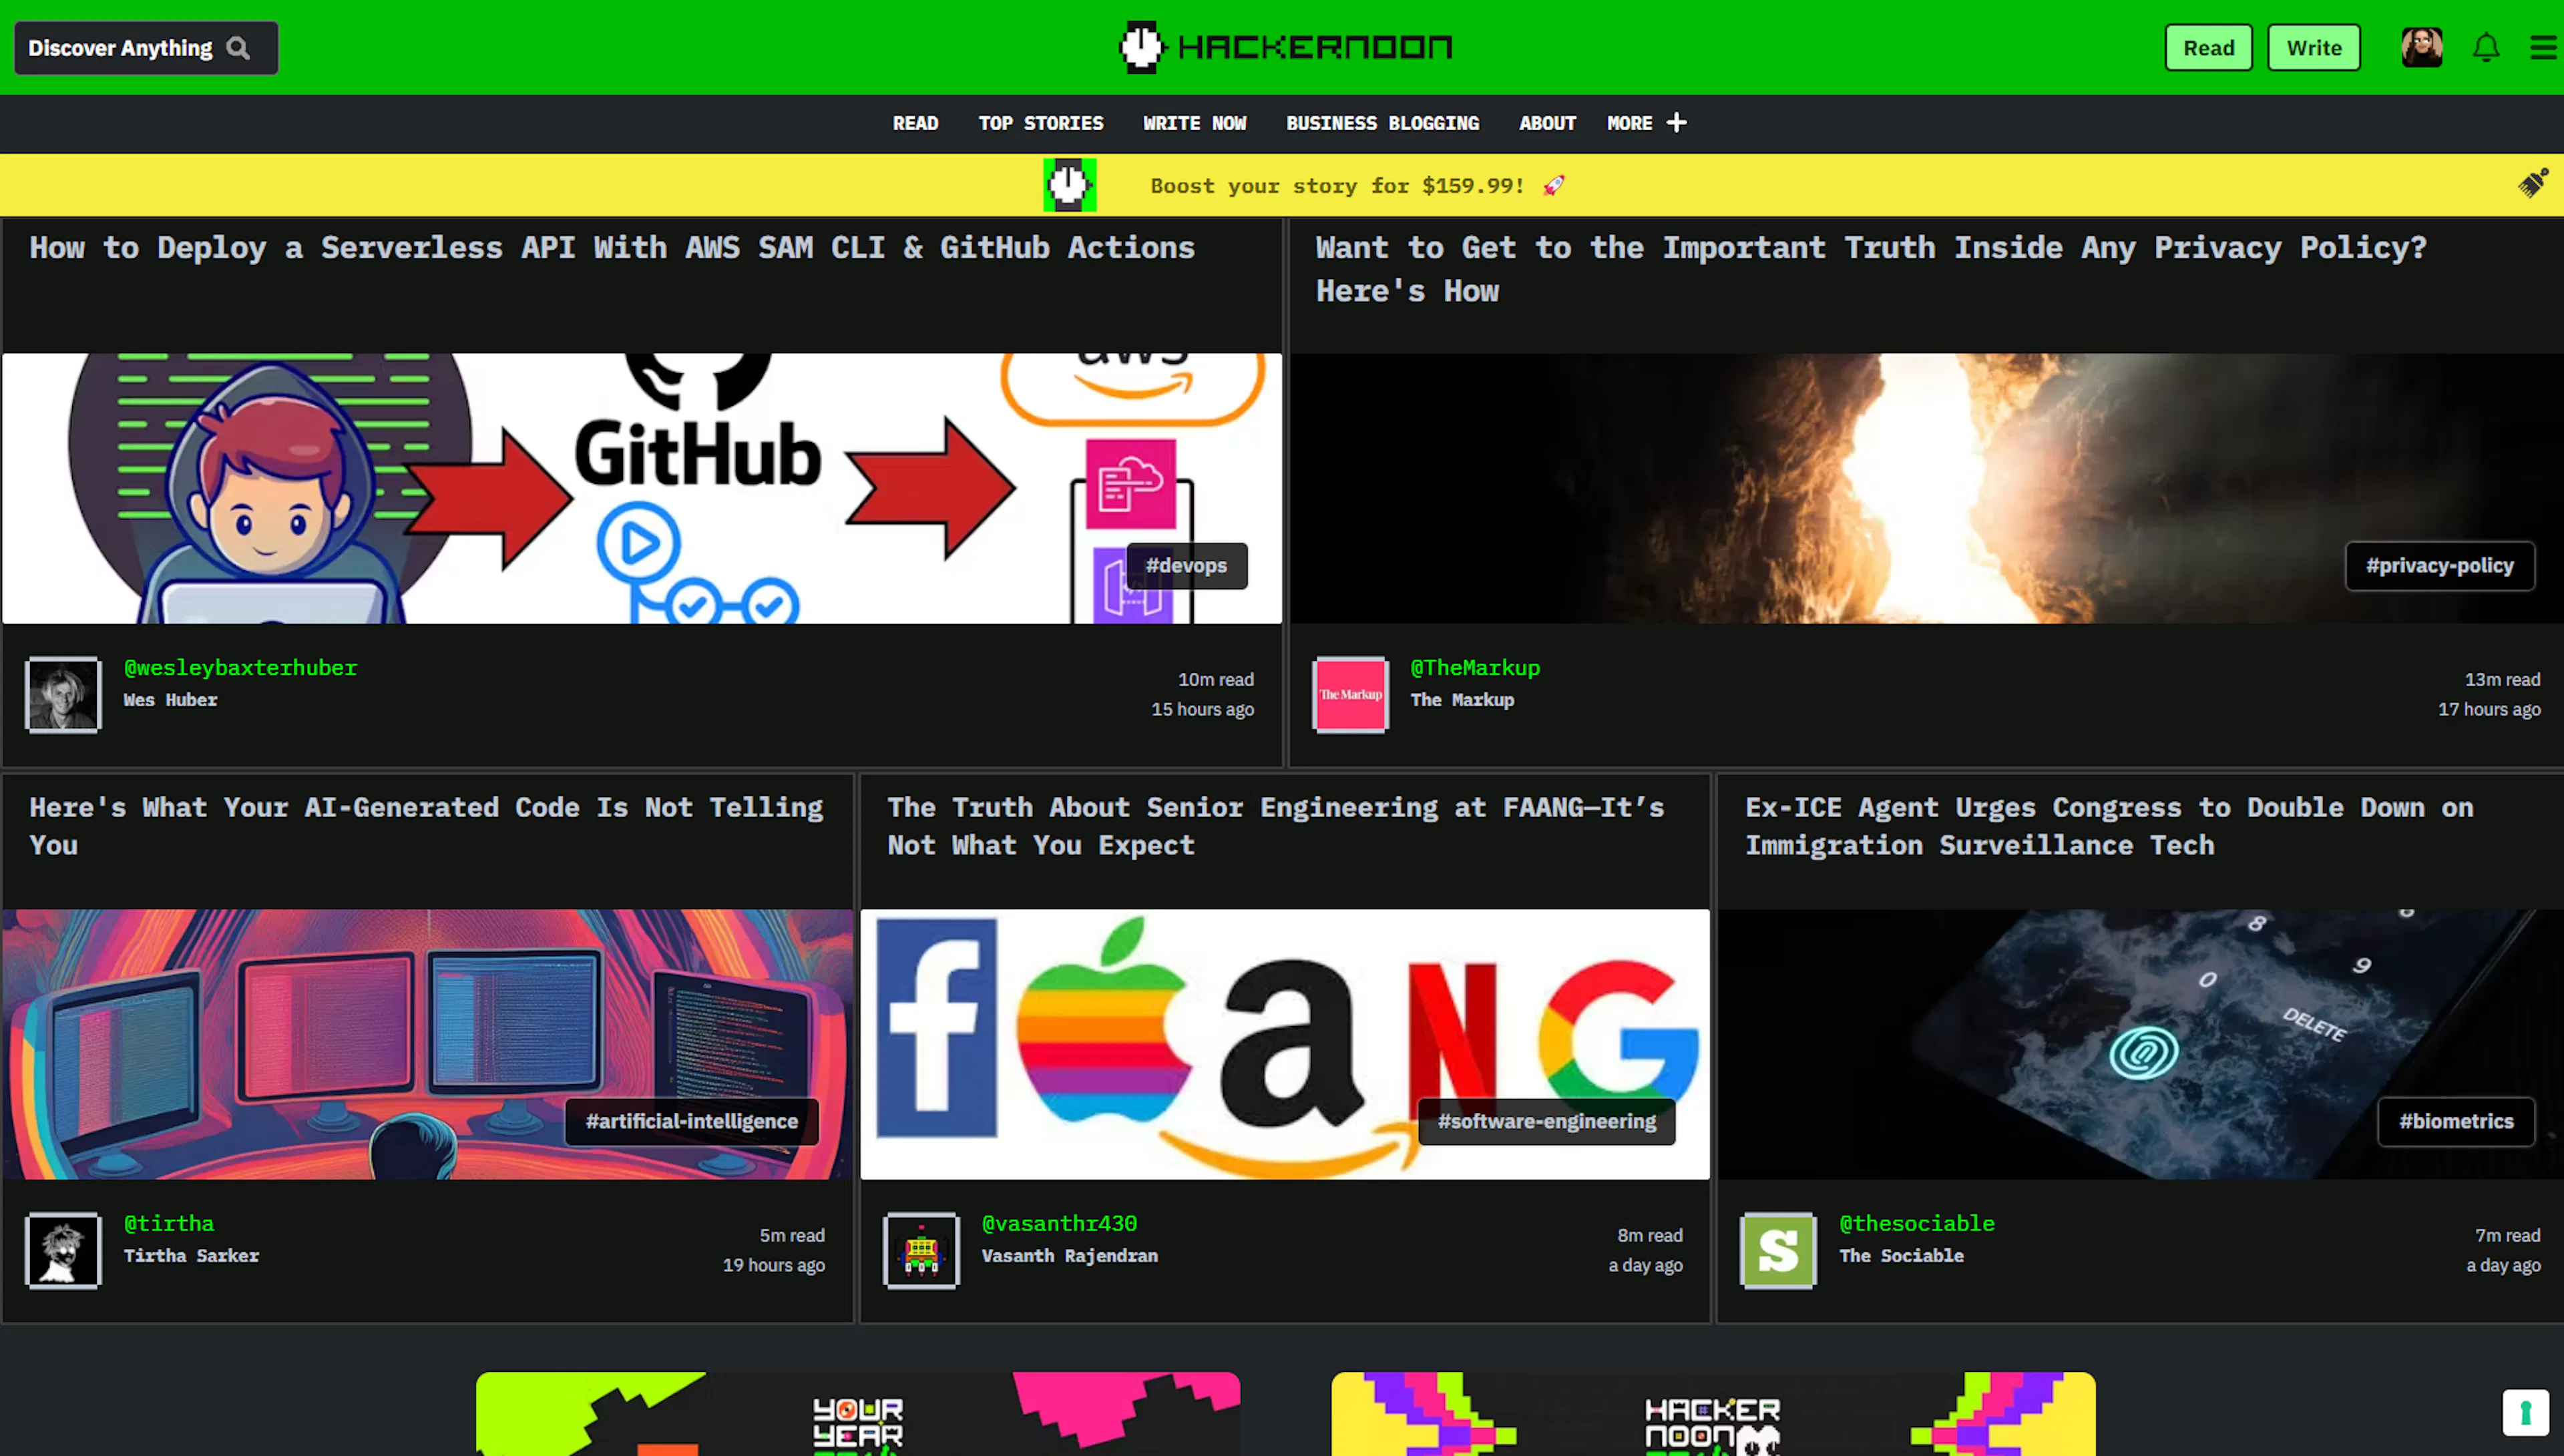
Task: Click the "8m read" label
Action: 1650,1236
